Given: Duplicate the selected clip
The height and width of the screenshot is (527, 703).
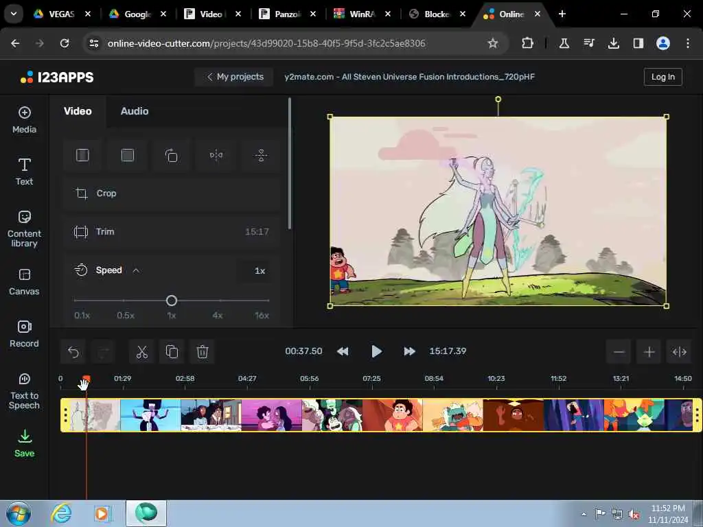Looking at the screenshot, I should (x=172, y=352).
